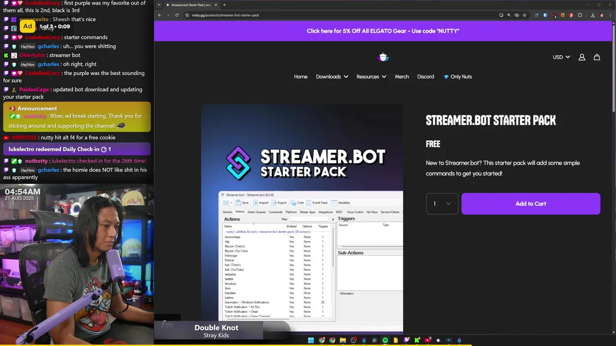Click gcharles username in latest chat message
Image resolution: width=616 pixels, height=346 pixels.
tap(48, 170)
